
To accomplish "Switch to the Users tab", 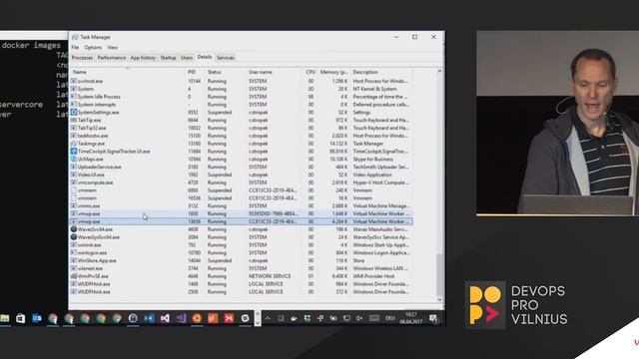I will [187, 58].
